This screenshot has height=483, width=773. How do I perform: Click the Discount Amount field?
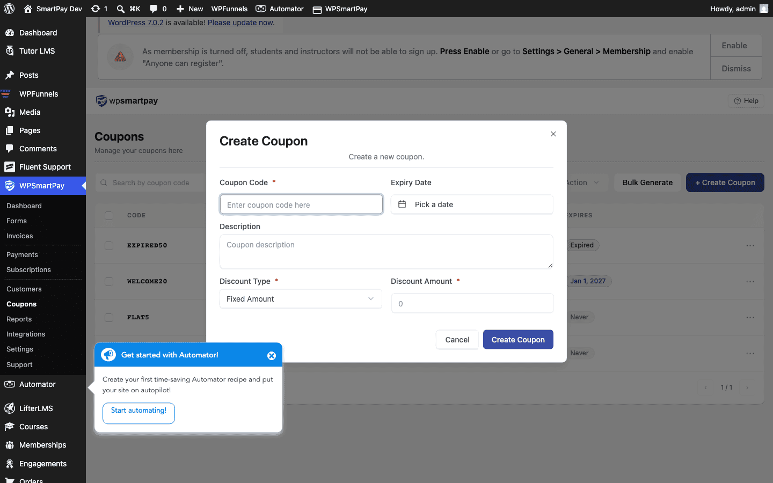pos(472,303)
